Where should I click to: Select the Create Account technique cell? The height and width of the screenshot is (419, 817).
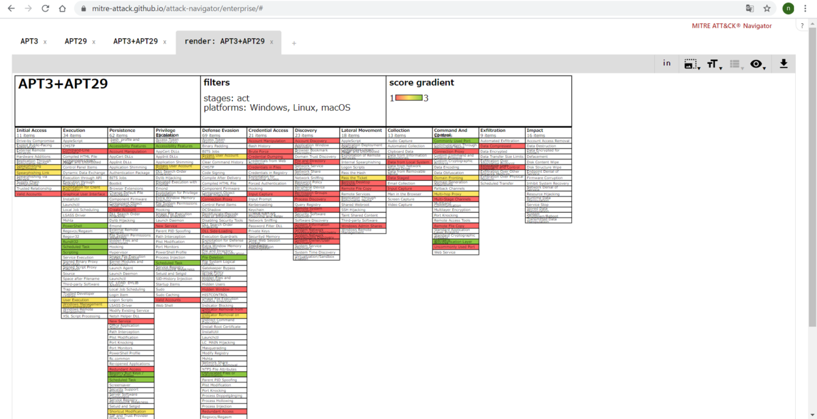(x=131, y=209)
